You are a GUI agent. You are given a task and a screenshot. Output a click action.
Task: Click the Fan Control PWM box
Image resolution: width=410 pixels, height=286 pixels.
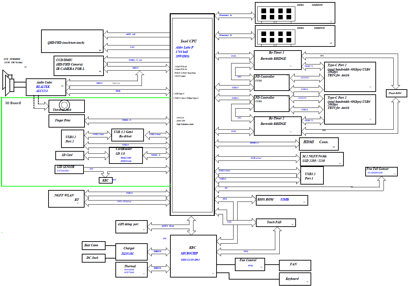click(x=250, y=264)
